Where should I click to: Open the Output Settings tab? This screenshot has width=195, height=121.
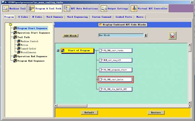click(x=114, y=8)
